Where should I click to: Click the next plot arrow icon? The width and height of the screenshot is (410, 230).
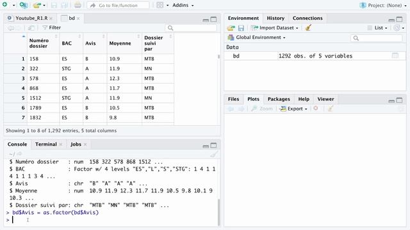click(241, 109)
